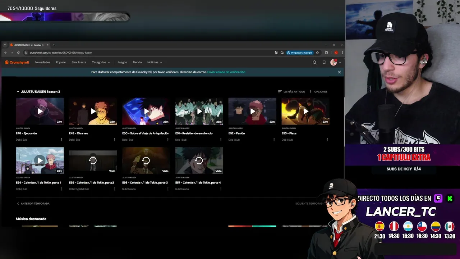Close the JUJUTSU KAISEN browser tab
Image resolution: width=460 pixels, height=259 pixels.
click(x=48, y=45)
